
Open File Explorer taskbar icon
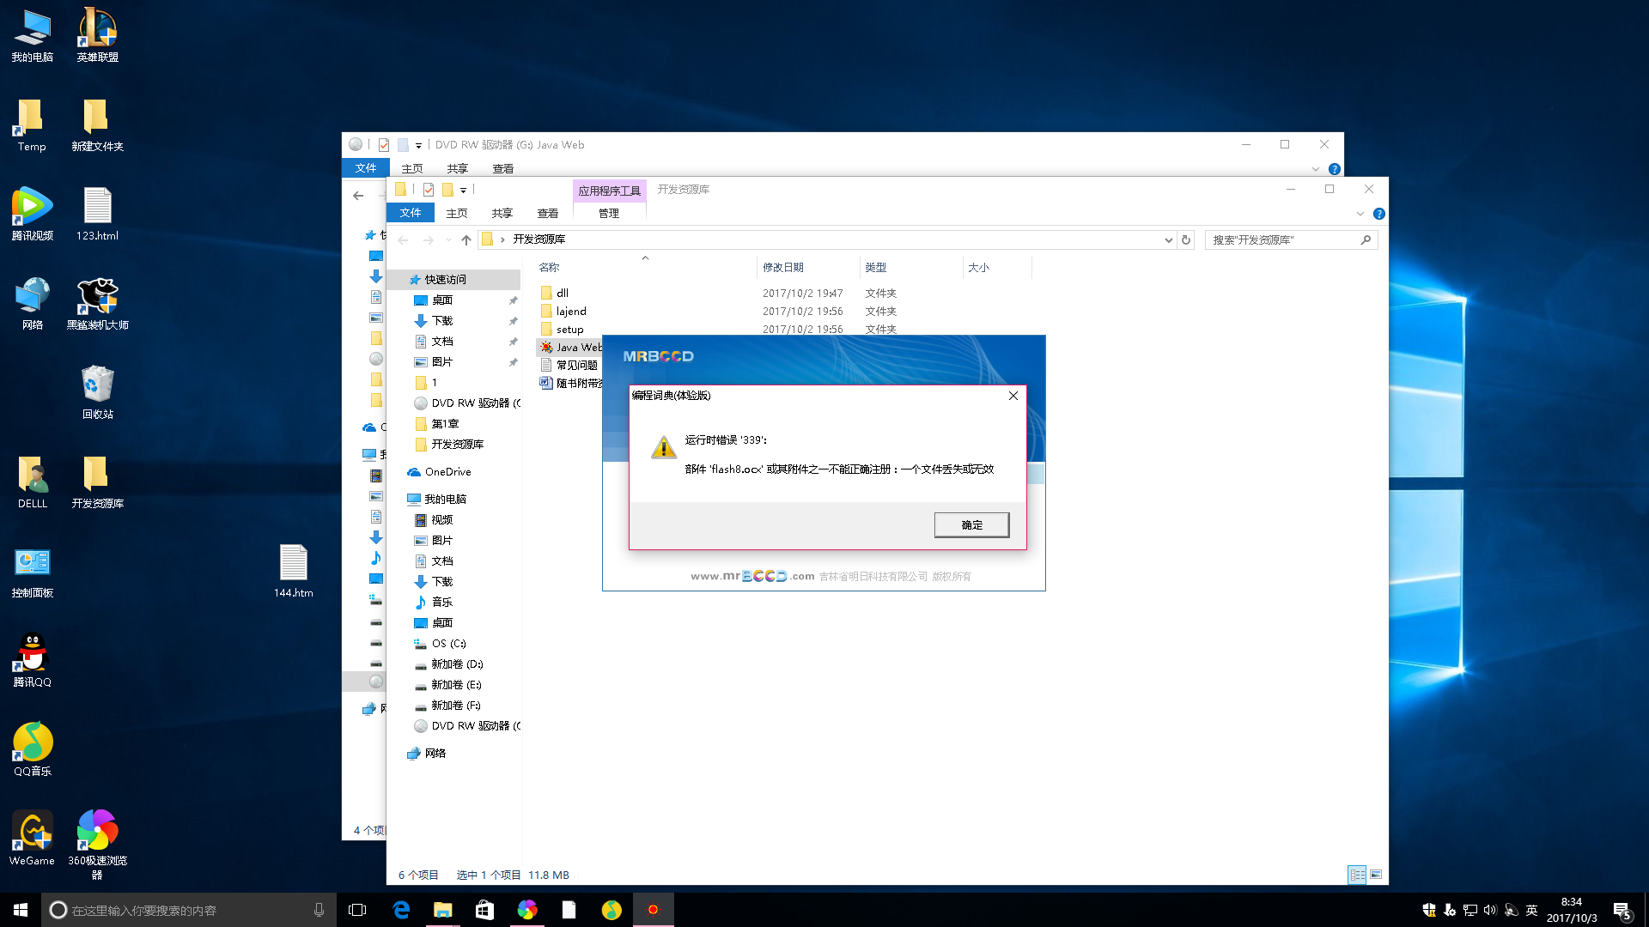[442, 910]
